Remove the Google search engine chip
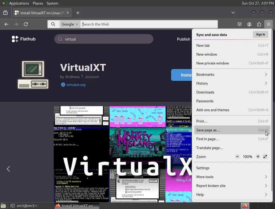This screenshot has height=209, width=275. point(77,24)
